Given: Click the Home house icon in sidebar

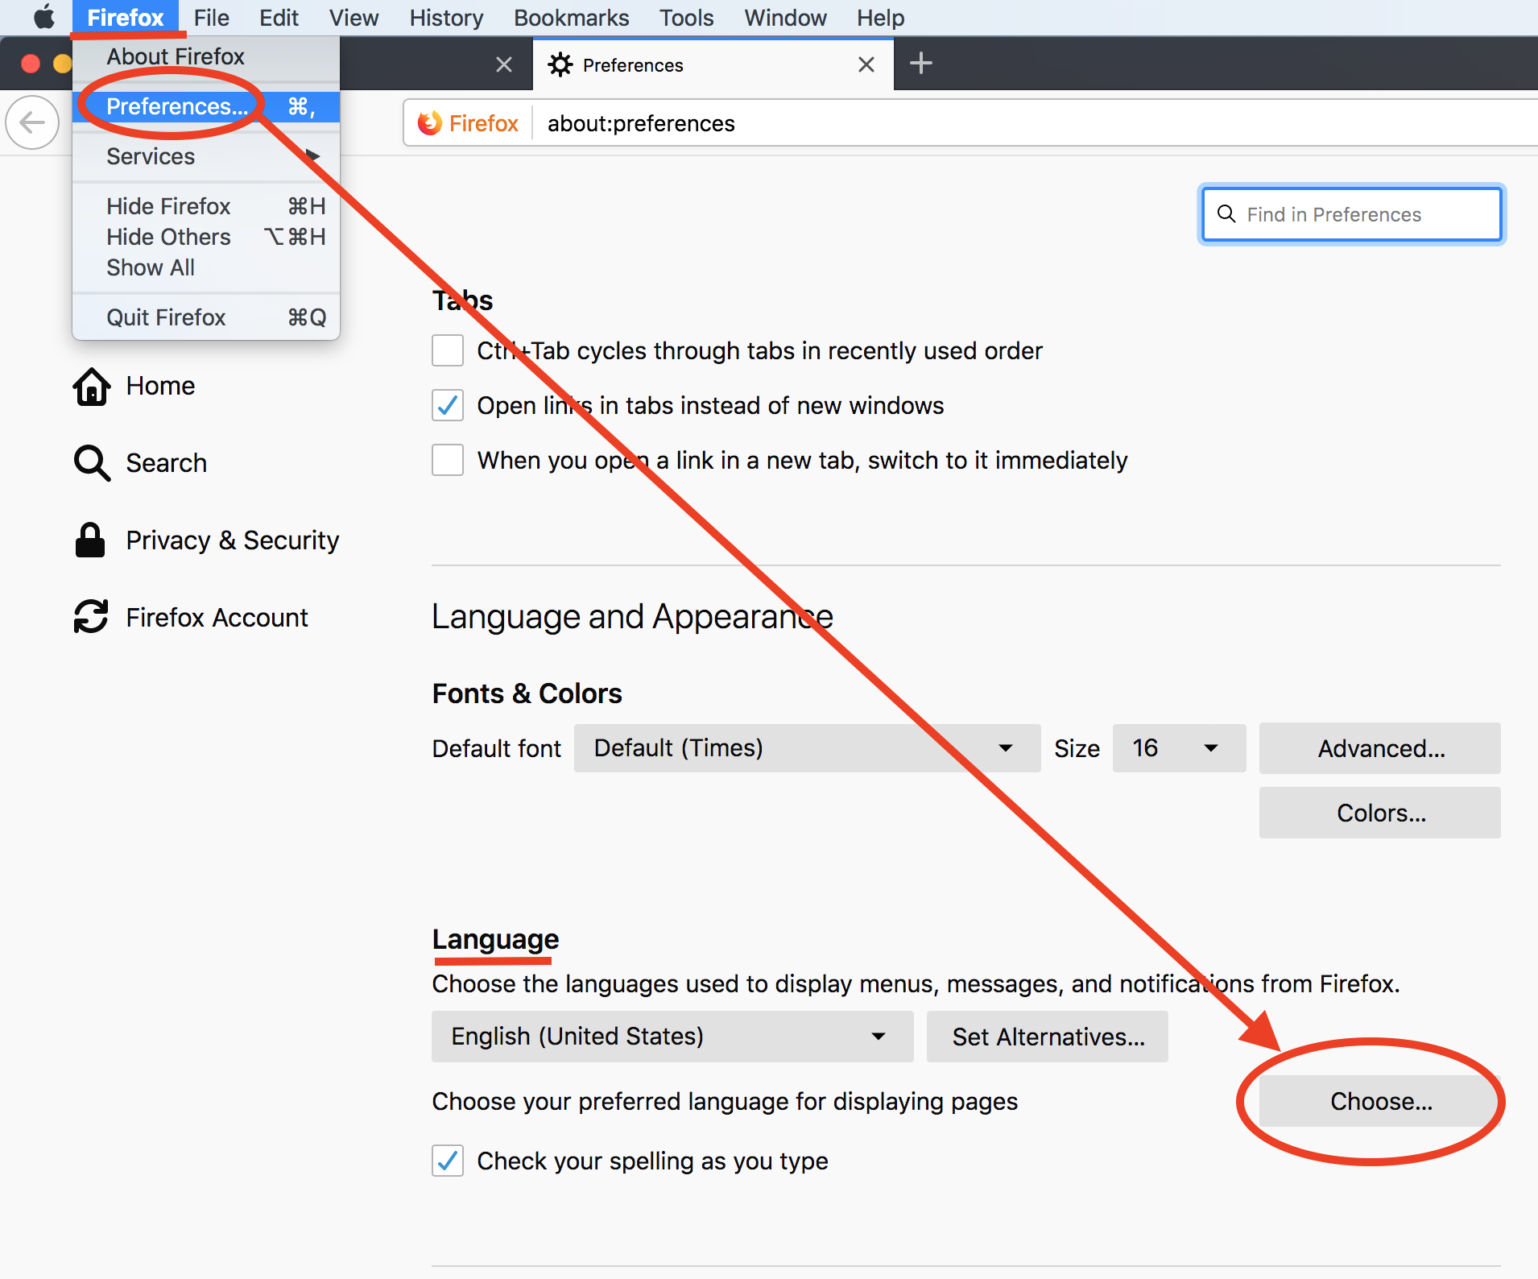Looking at the screenshot, I should 92,387.
